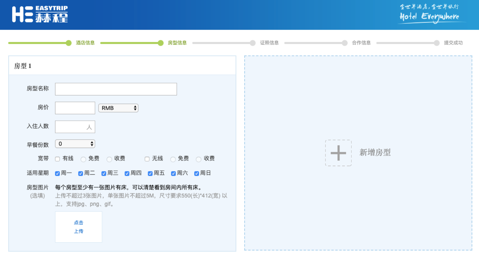Image resolution: width=479 pixels, height=258 pixels.
Task: Check the 有线 wired broadband checkbox
Action: point(58,159)
